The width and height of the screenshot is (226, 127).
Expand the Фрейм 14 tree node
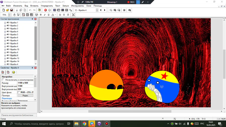click(5, 61)
